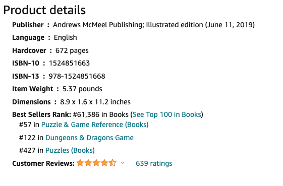Open Dungeons & Dragons Game category
This screenshot has width=283, height=186.
pyautogui.click(x=89, y=138)
